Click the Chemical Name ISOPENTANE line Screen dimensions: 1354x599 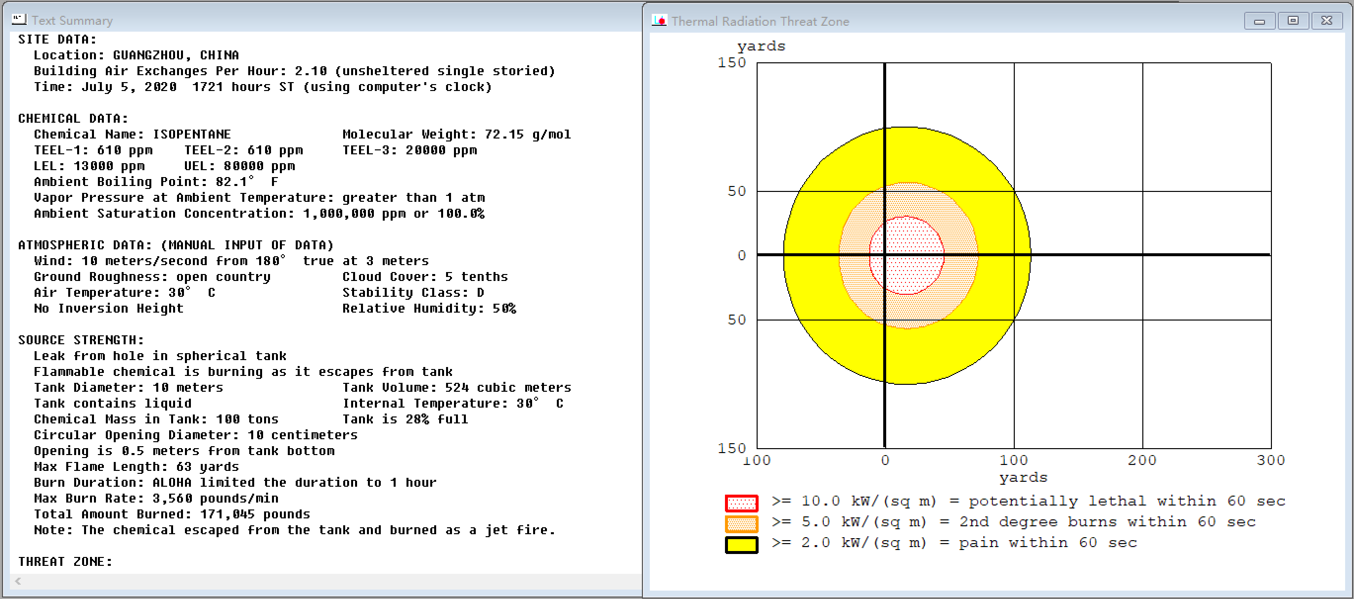click(x=132, y=134)
